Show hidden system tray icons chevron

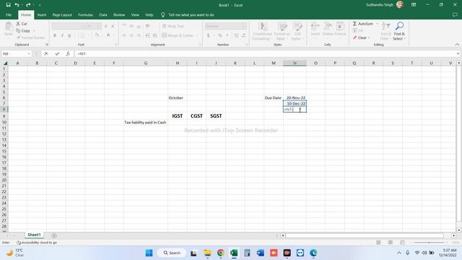pyautogui.click(x=399, y=253)
